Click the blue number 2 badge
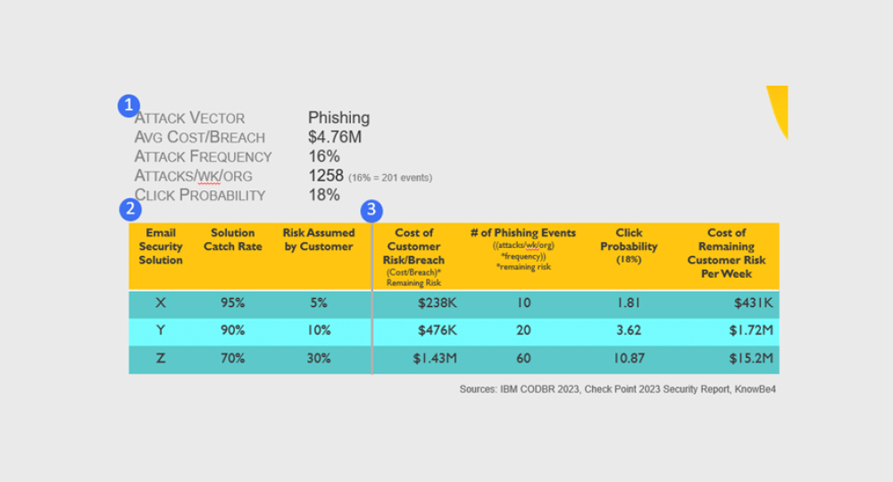 click(129, 210)
